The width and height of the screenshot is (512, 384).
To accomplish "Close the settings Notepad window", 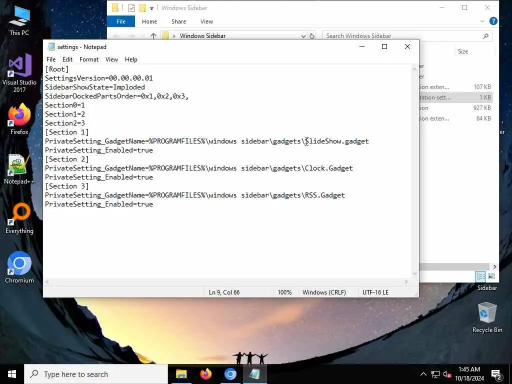I will [407, 46].
